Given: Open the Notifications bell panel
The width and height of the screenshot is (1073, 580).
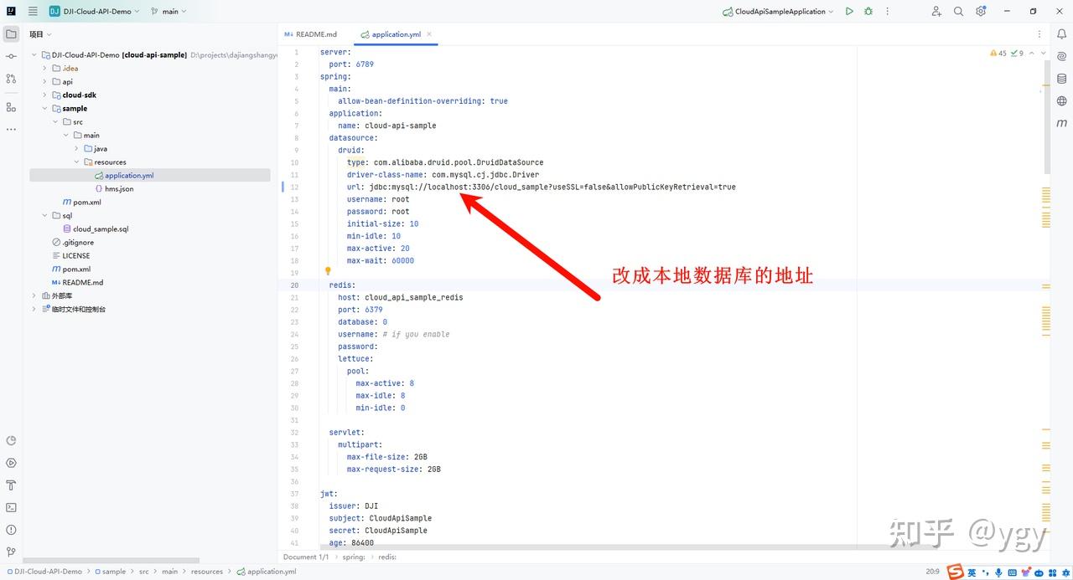Looking at the screenshot, I should tap(1061, 34).
